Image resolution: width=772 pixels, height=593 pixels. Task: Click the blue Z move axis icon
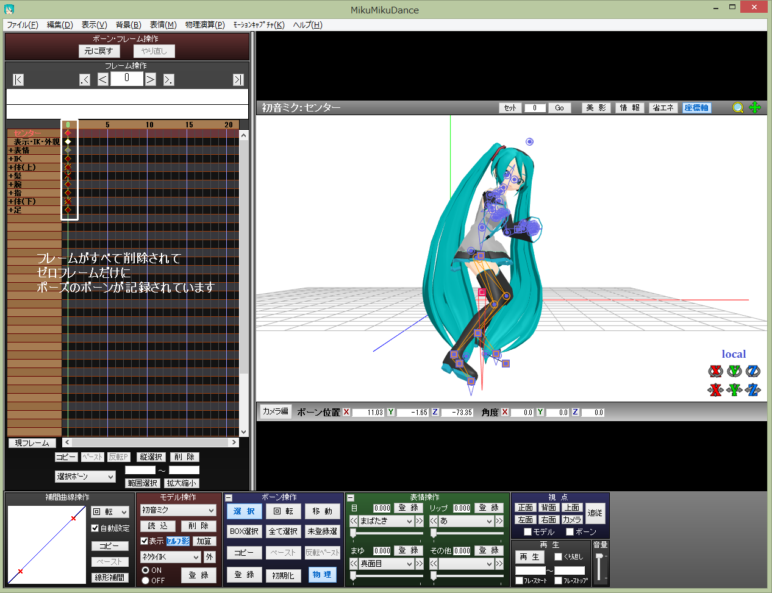point(753,390)
